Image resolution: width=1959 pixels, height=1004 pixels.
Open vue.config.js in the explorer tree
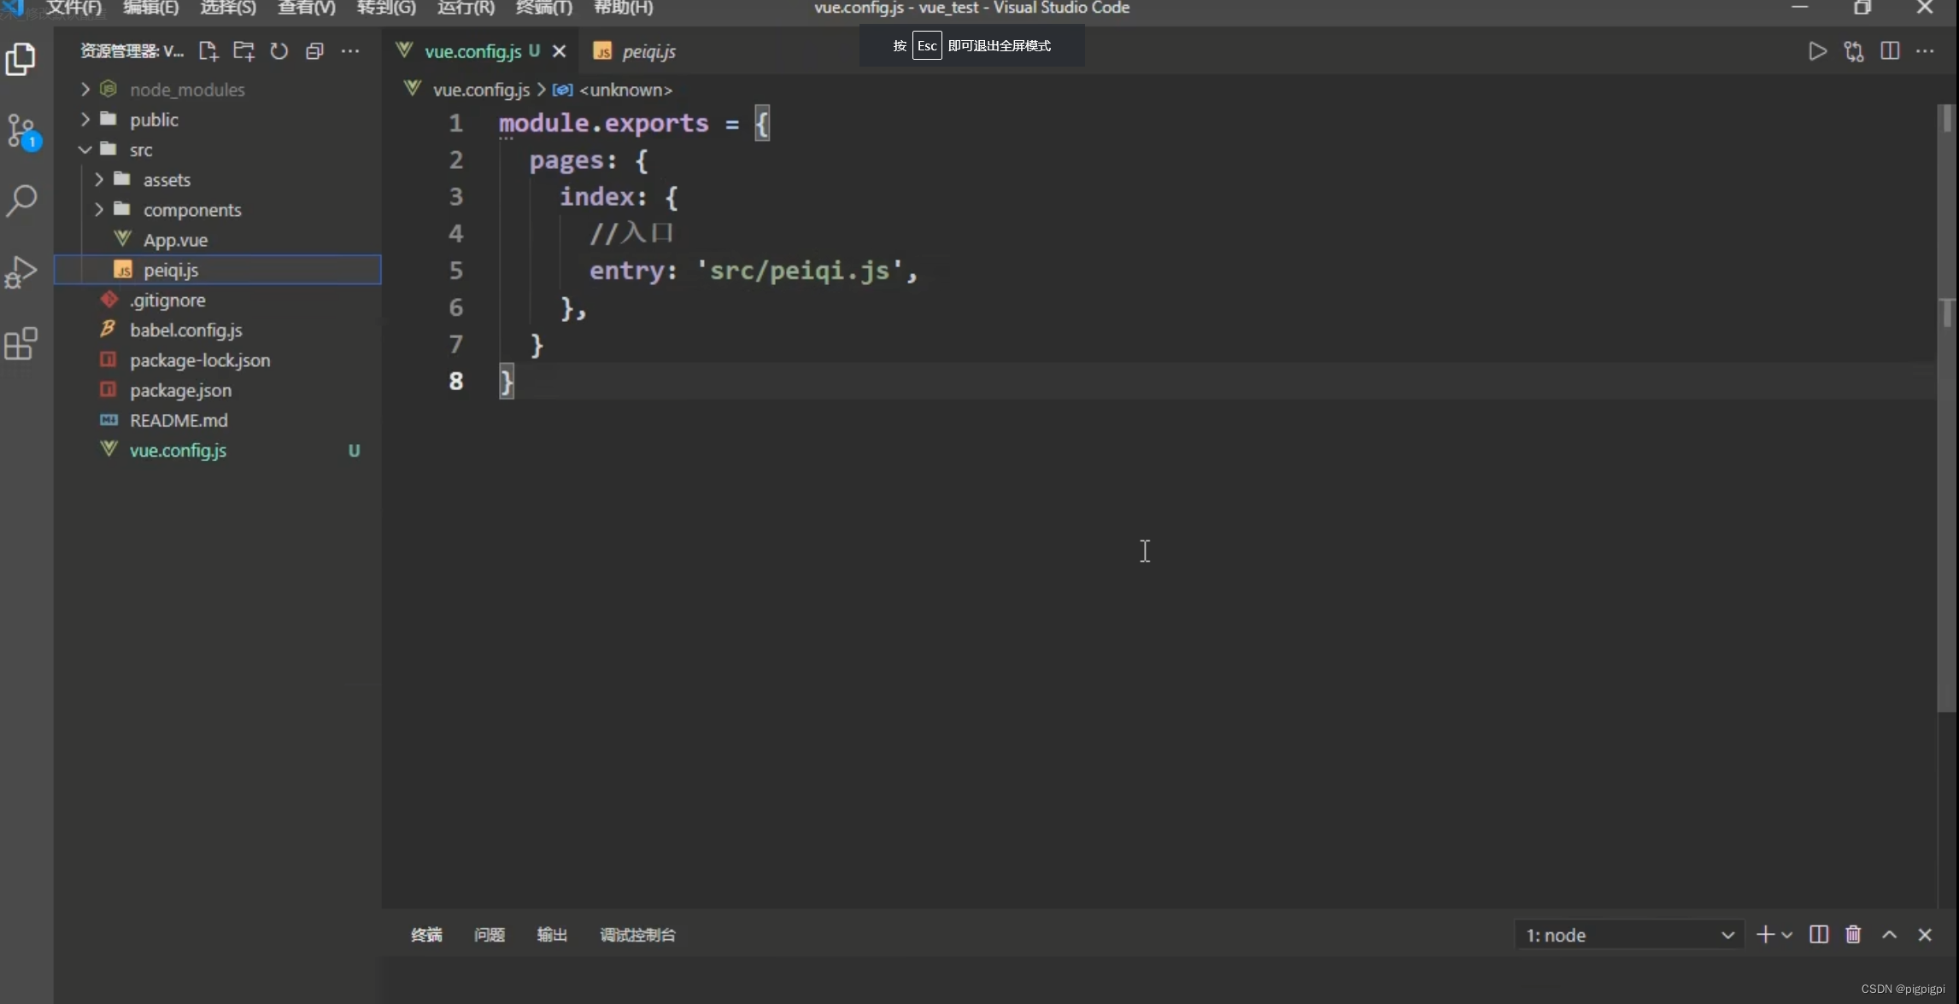click(218, 450)
